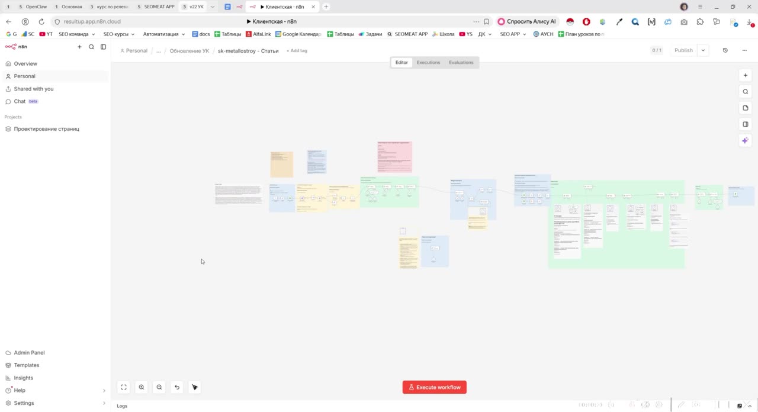Switch to the Executions tab
Viewport: 758px width, 412px height.
click(428, 62)
